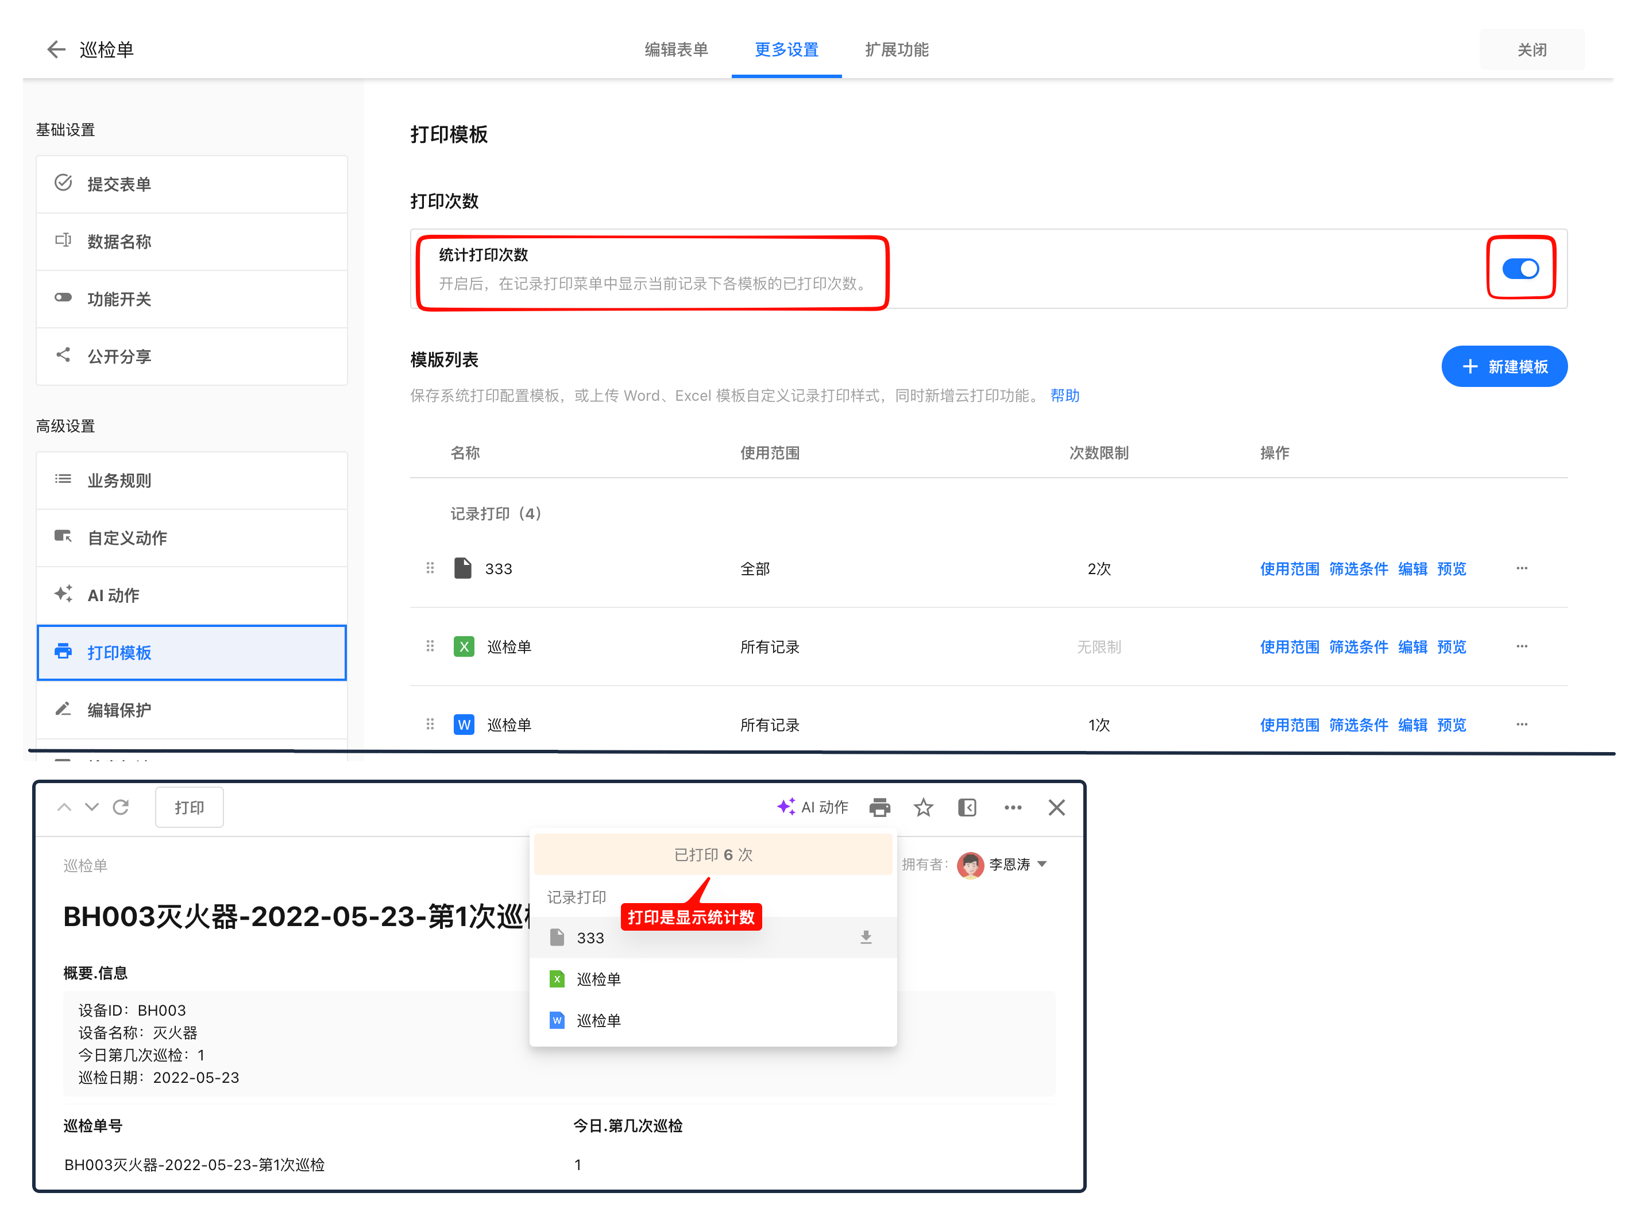
Task: Click the 2次 limit for template 333
Action: click(1099, 569)
